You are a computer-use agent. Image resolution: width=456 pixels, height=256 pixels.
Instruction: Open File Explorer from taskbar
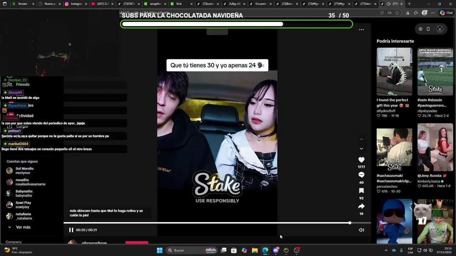255,250
